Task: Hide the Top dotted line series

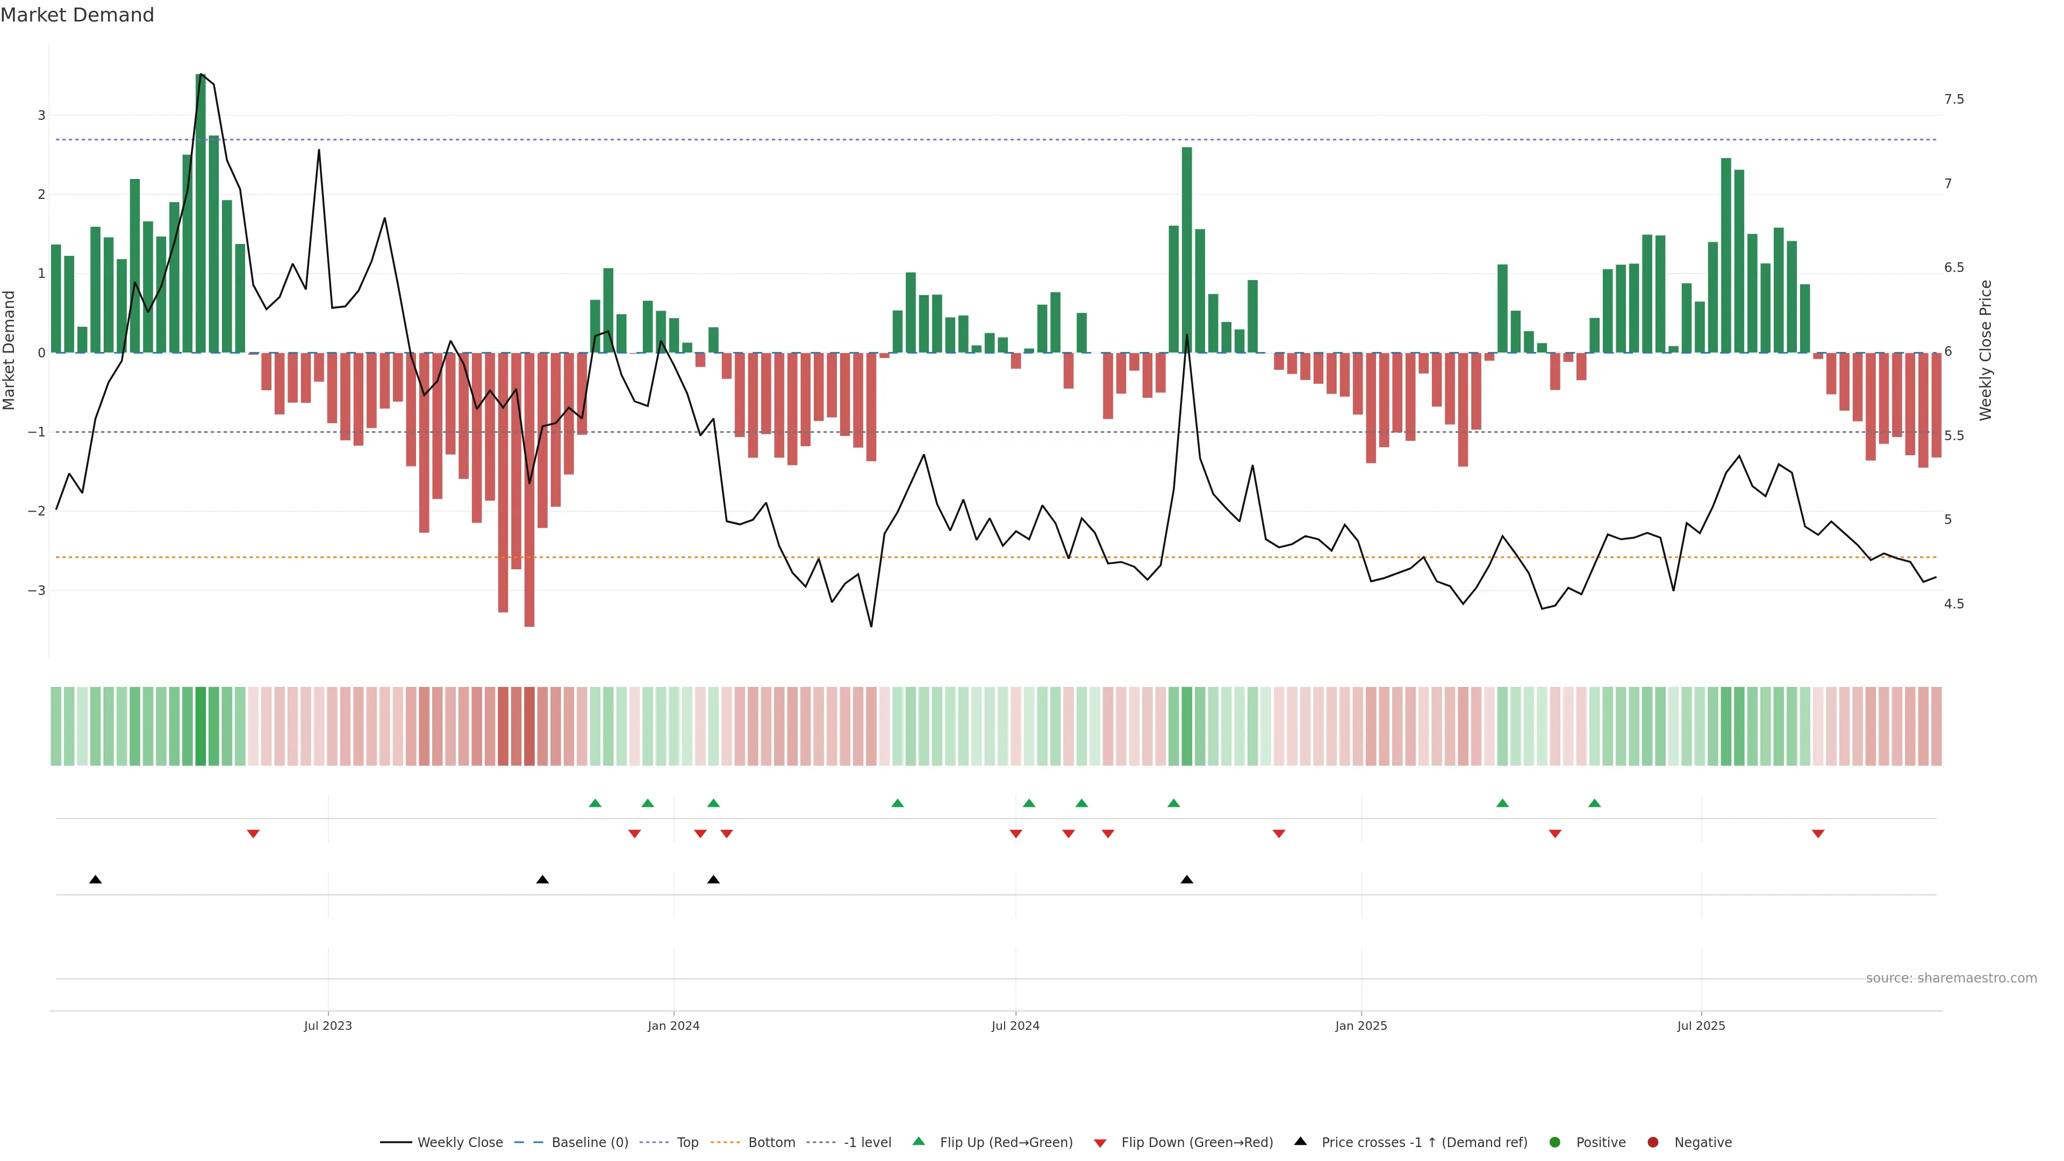Action: coord(687,1143)
